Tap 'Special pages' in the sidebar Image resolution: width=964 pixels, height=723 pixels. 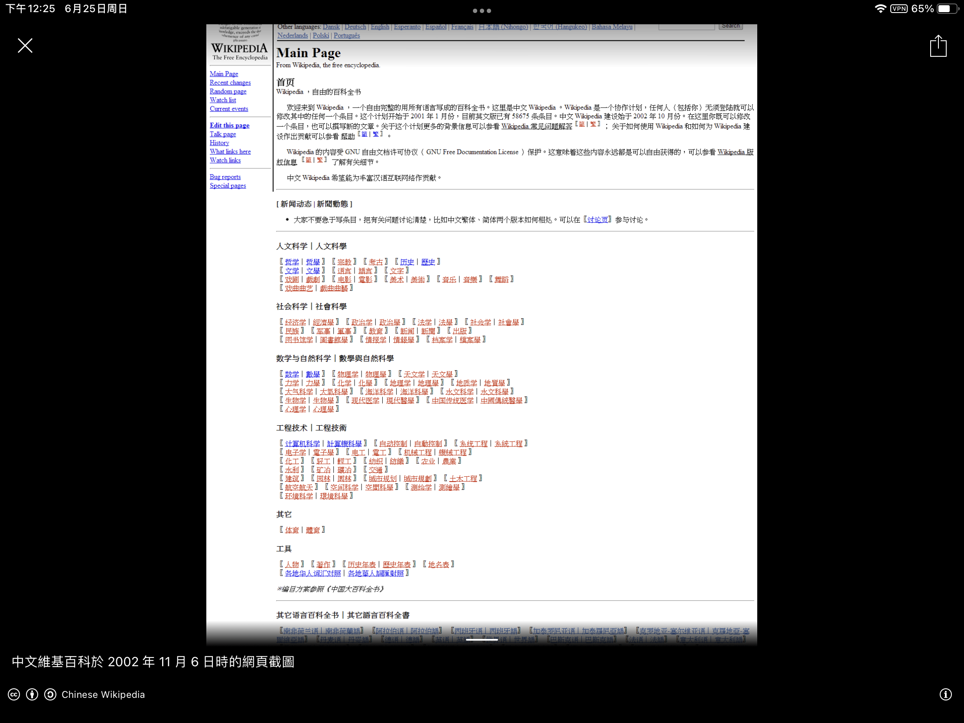point(228,185)
